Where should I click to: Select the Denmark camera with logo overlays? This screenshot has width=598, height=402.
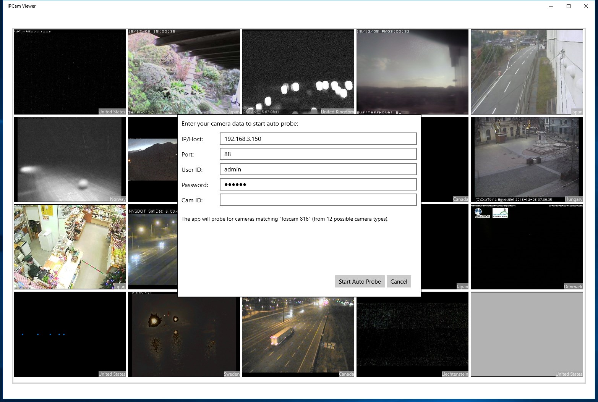527,247
